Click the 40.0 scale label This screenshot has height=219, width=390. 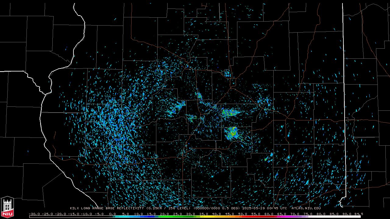217,214
